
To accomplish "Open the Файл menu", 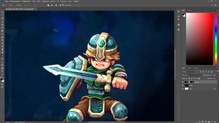I will 7,1.
